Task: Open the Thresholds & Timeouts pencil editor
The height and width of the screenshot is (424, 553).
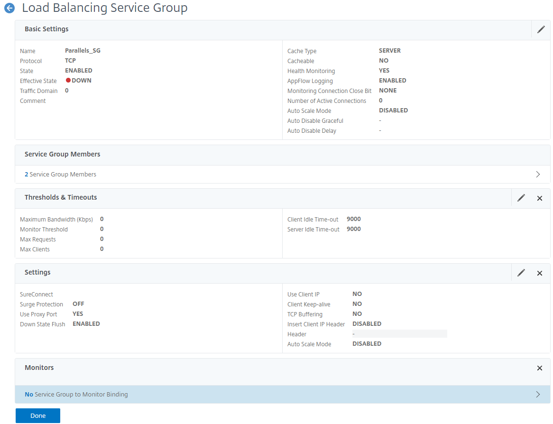Action: pyautogui.click(x=521, y=198)
